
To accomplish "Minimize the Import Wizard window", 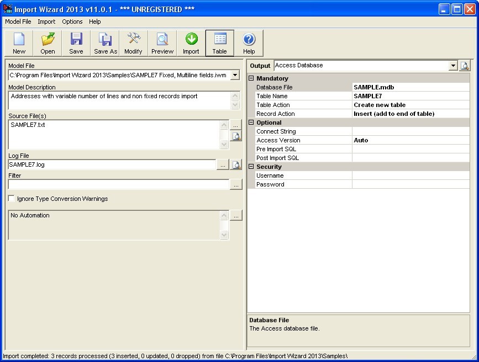I will pyautogui.click(x=444, y=9).
